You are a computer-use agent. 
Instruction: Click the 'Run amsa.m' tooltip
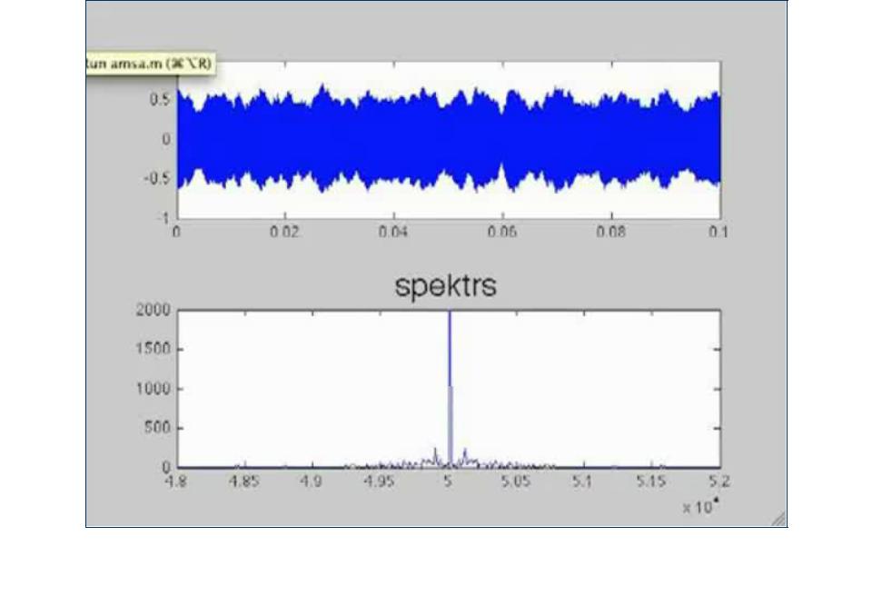coord(150,64)
